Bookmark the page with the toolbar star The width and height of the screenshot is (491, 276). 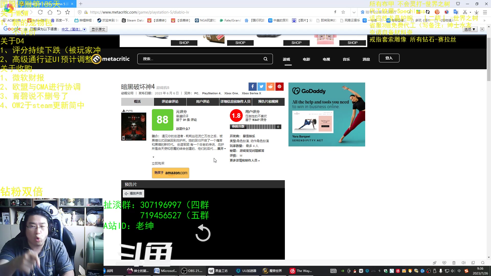coord(68,12)
